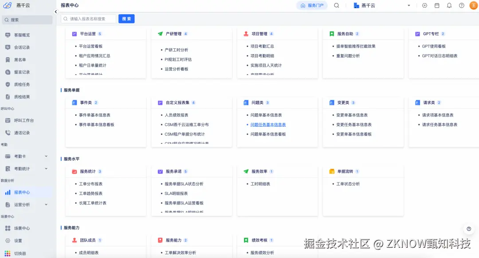The image size is (479, 258).
Task: Open 人员绩效报表 report
Action: coord(176,115)
